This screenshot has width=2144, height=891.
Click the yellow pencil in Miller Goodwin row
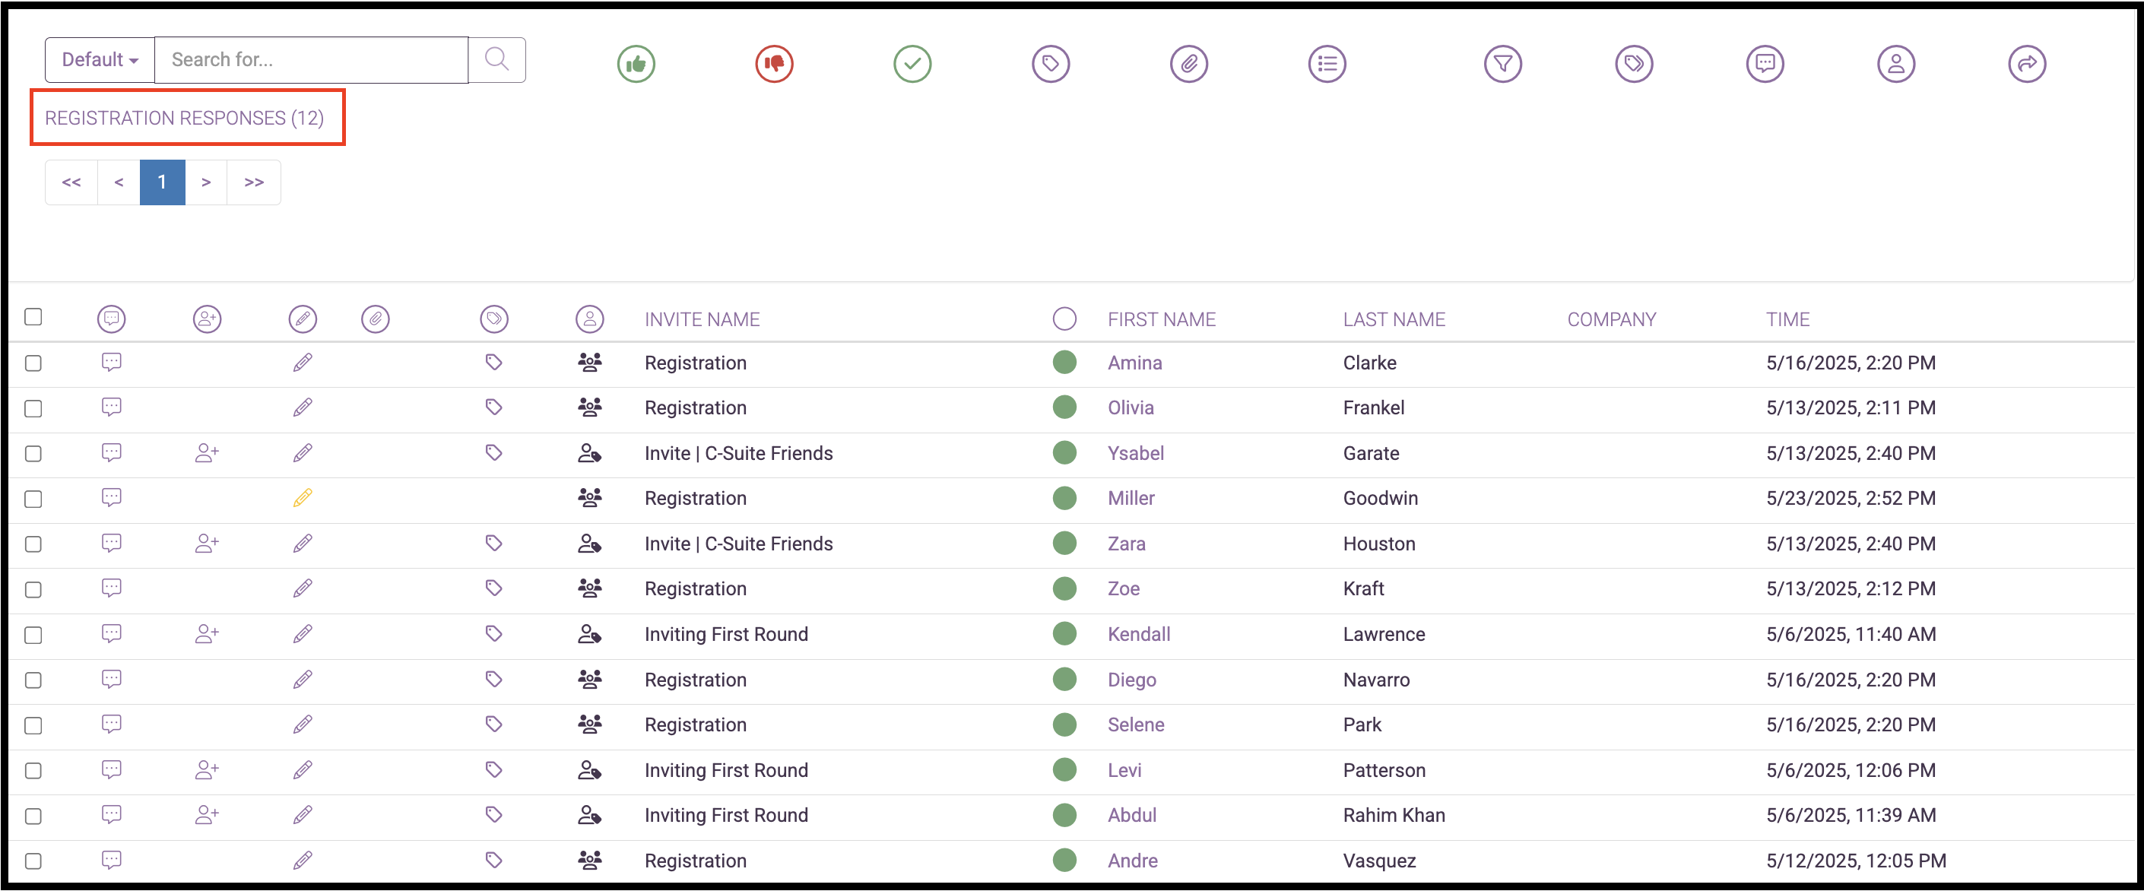point(303,497)
